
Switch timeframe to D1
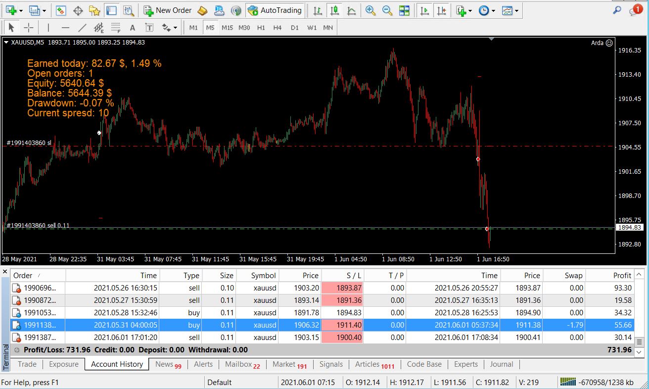click(x=295, y=28)
